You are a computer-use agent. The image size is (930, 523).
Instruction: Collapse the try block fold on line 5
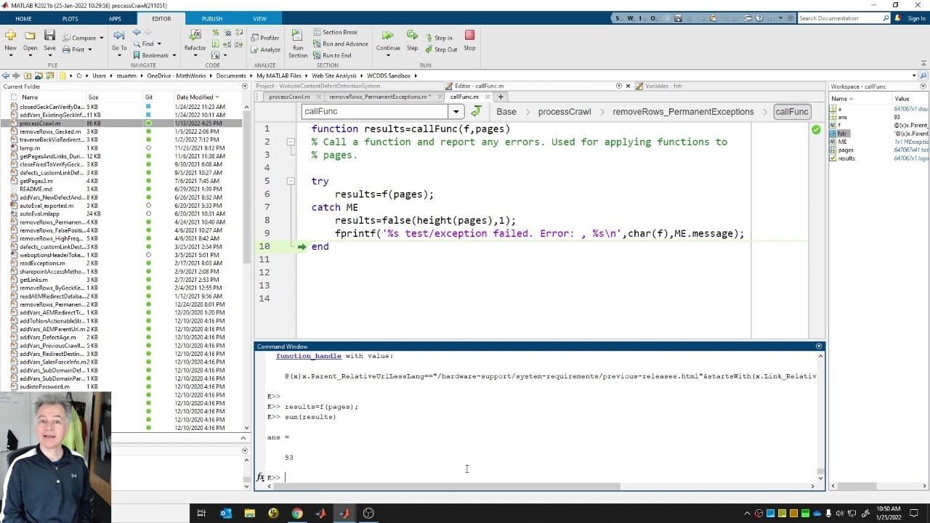click(x=291, y=181)
